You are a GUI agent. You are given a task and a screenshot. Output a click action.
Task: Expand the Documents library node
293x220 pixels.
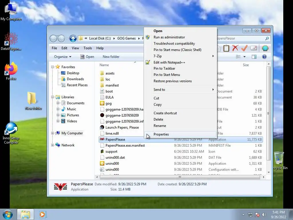[58, 103]
